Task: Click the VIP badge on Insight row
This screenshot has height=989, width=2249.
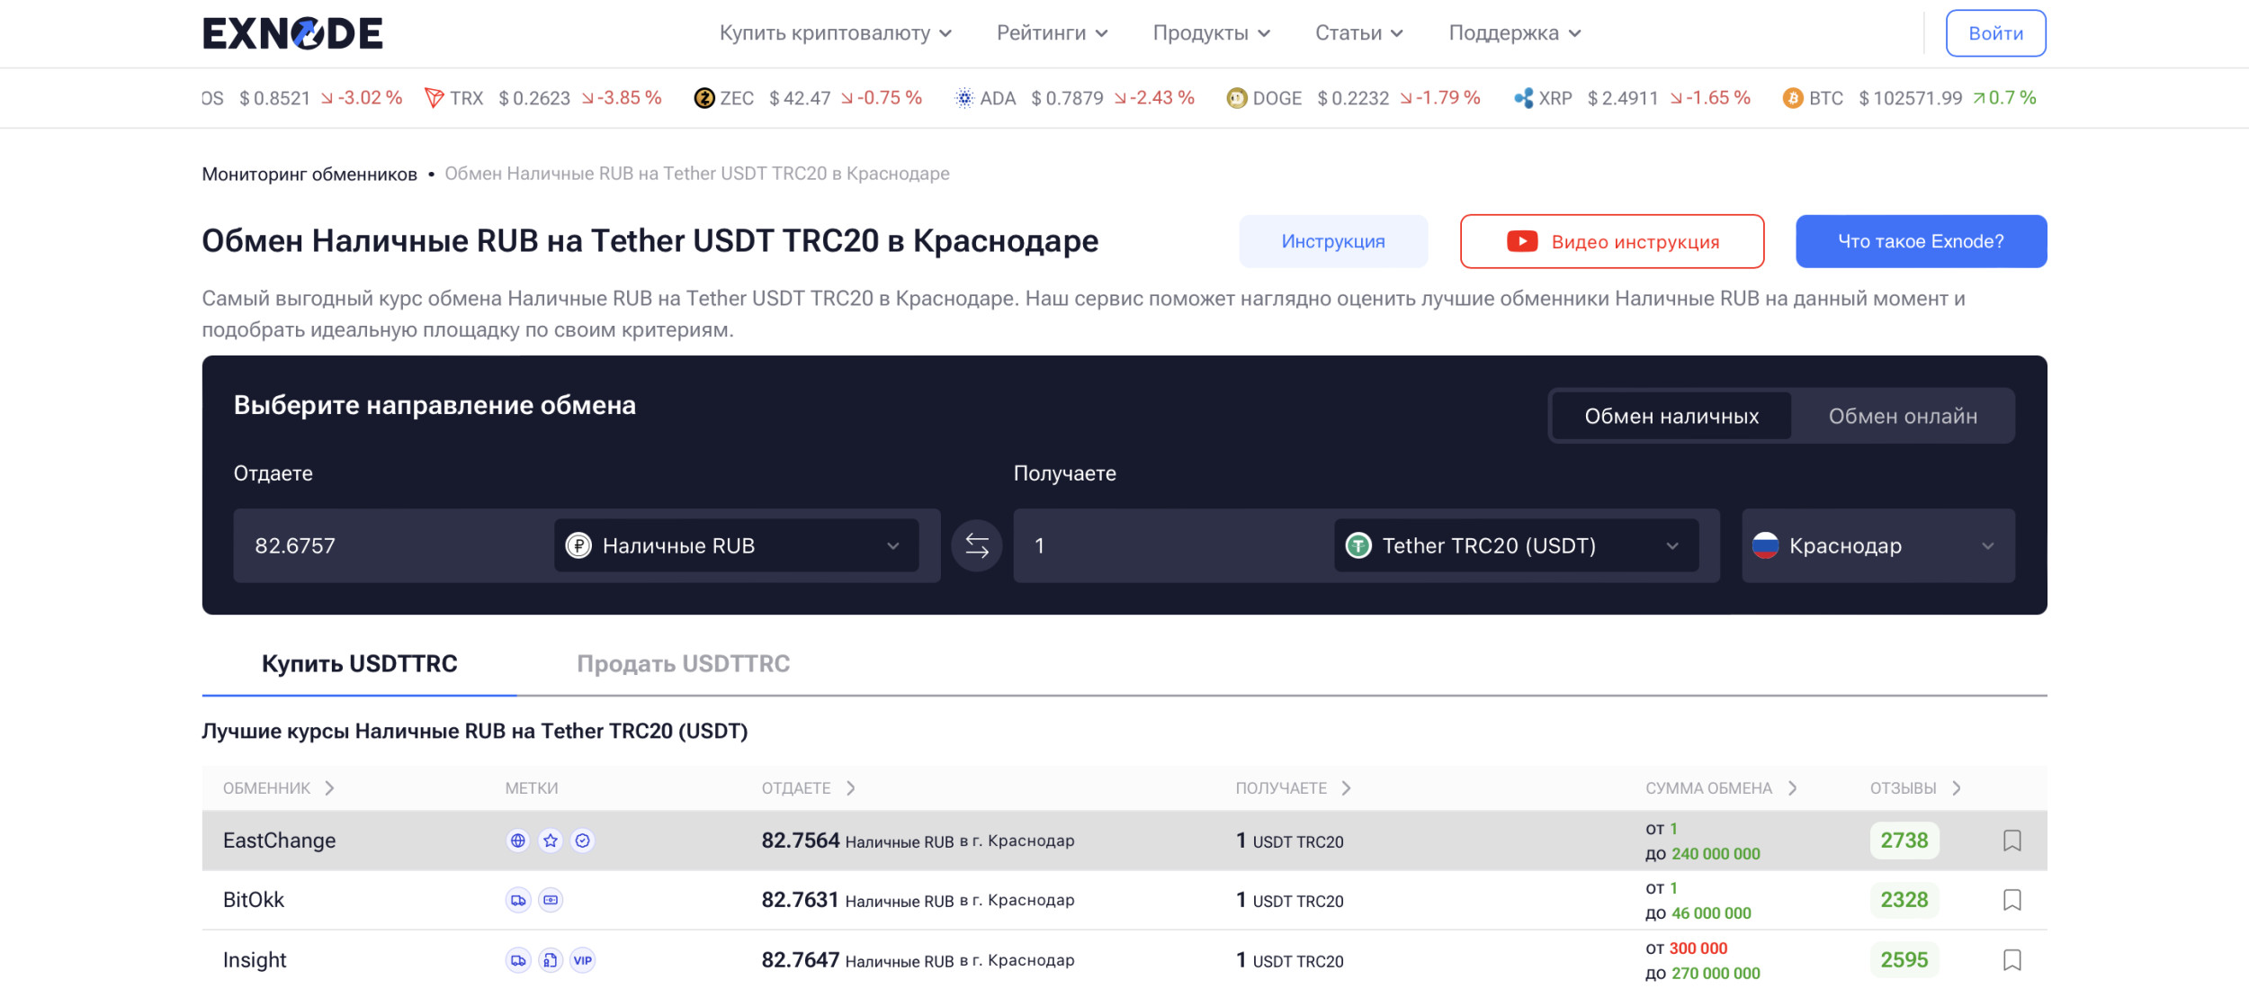Action: pyautogui.click(x=583, y=960)
